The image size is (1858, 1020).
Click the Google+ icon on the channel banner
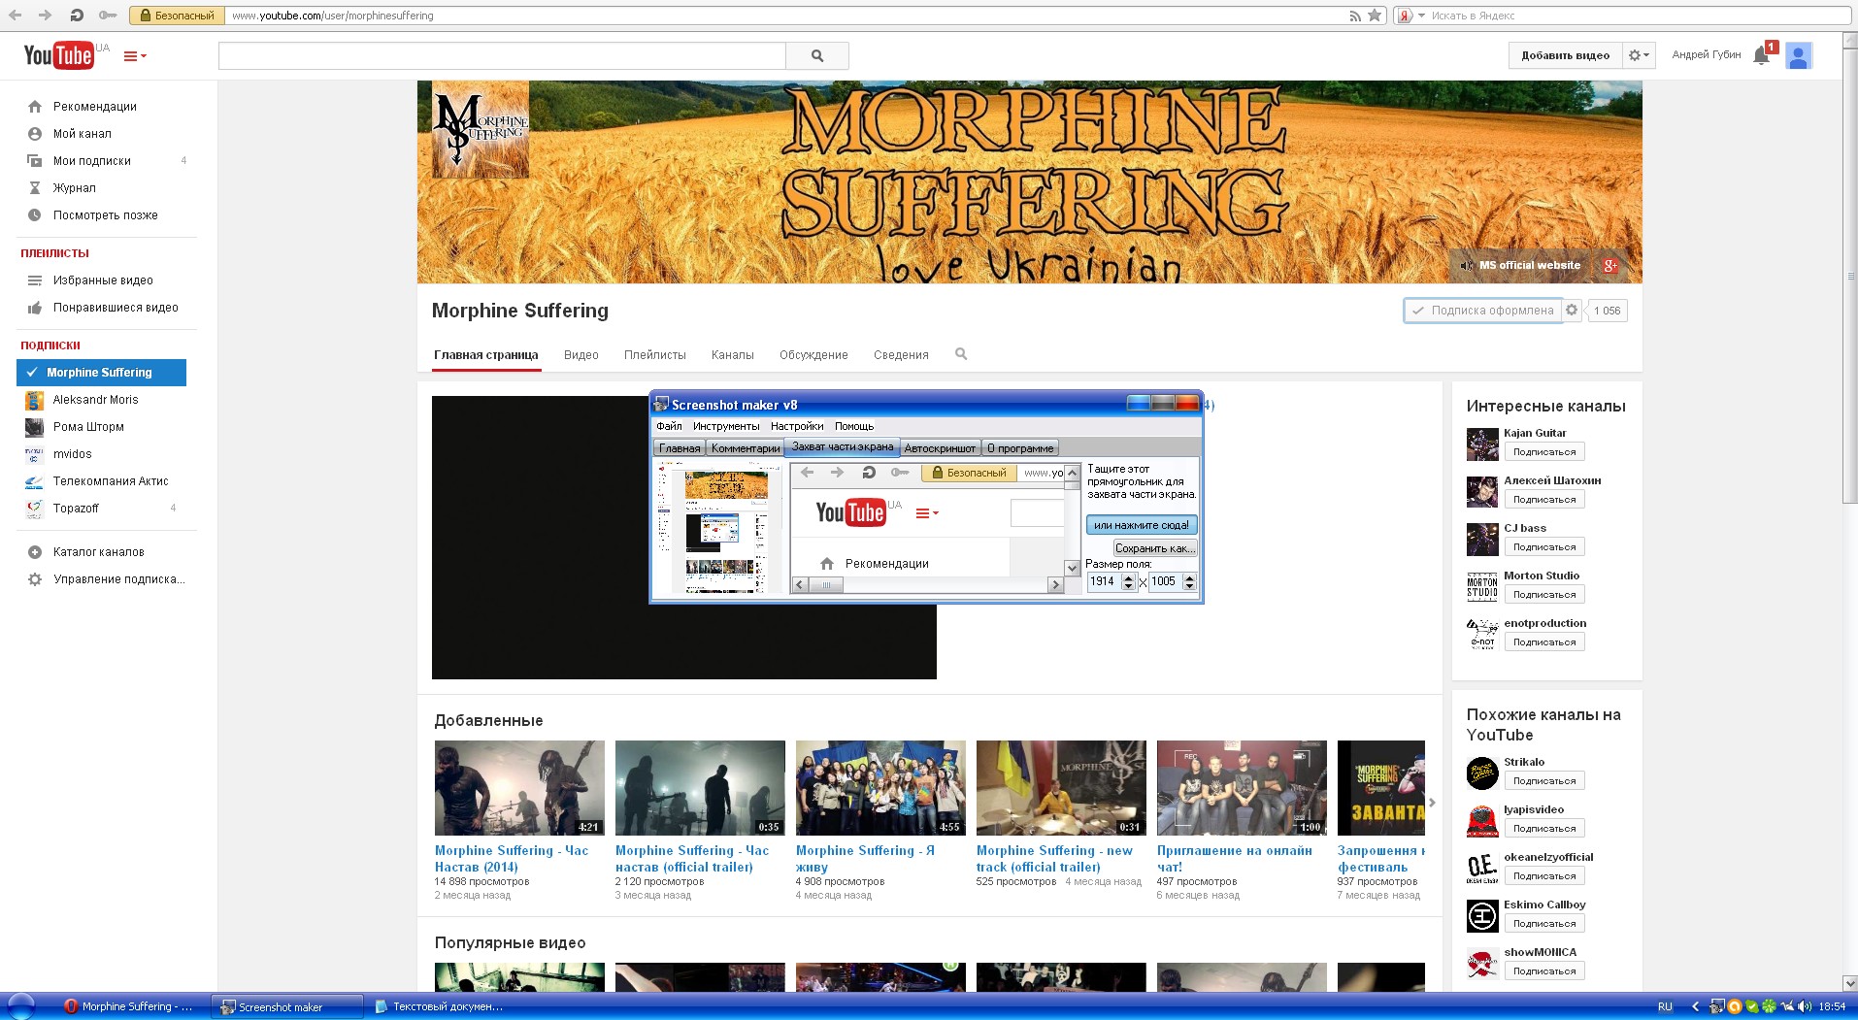(x=1610, y=265)
